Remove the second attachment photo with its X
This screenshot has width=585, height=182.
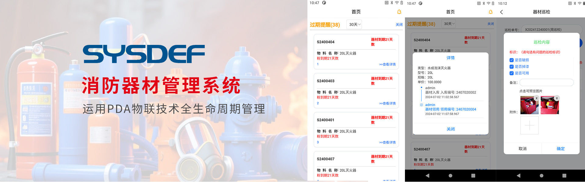coord(557,98)
